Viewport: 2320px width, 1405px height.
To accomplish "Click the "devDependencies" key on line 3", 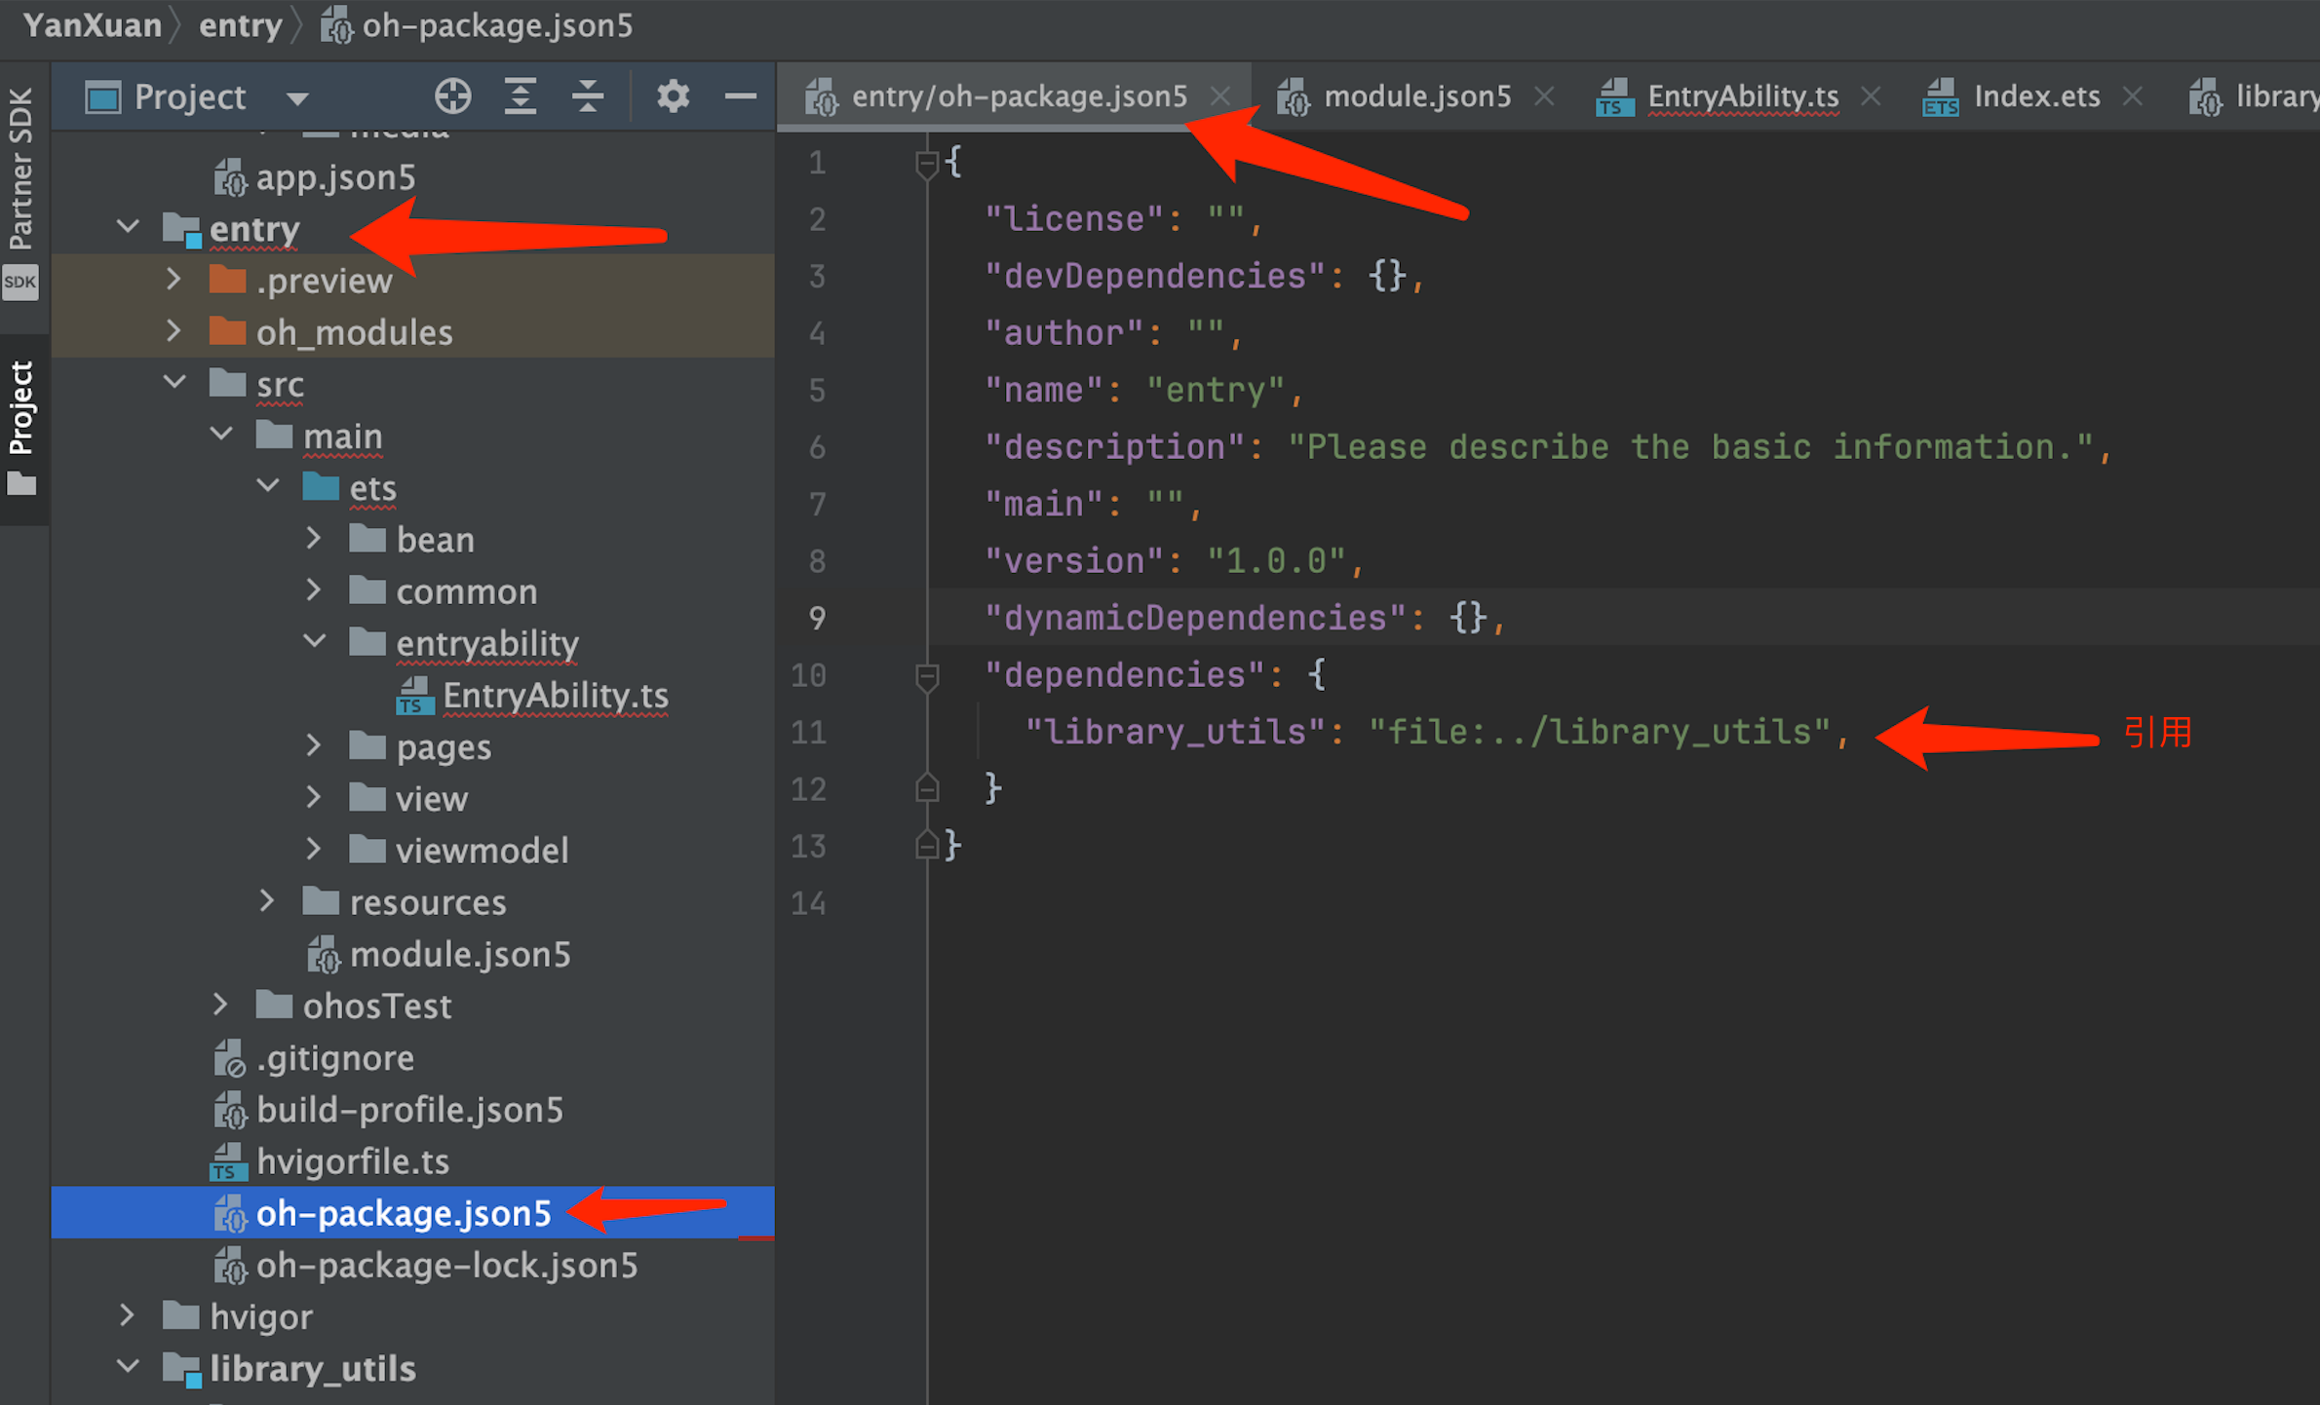I will (x=1155, y=277).
